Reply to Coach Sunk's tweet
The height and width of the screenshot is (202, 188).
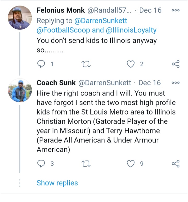pyautogui.click(x=41, y=164)
